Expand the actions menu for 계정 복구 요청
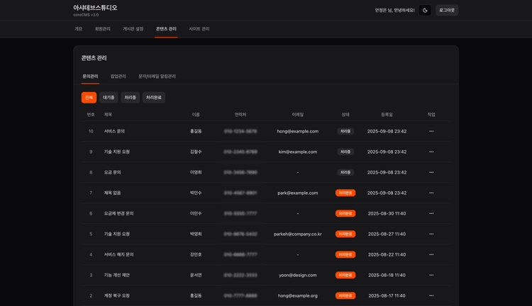532x306 pixels. pyautogui.click(x=431, y=295)
